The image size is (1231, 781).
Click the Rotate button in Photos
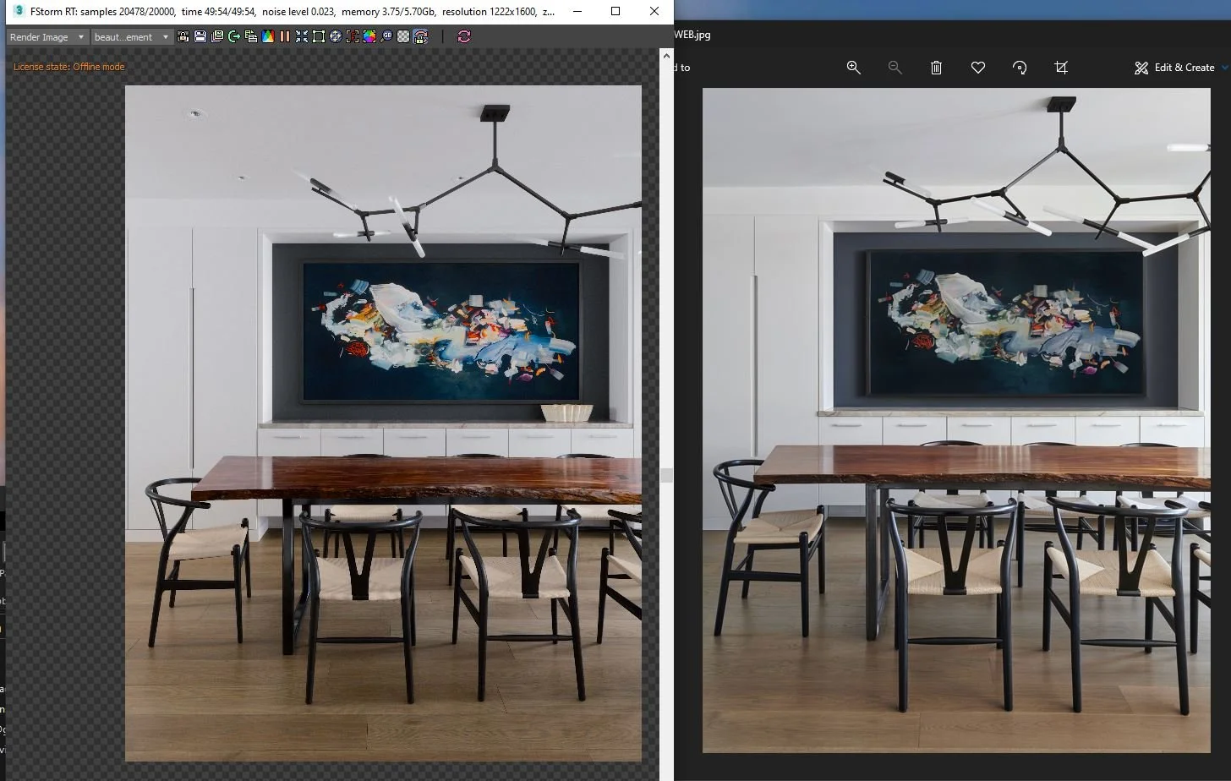[1020, 68]
